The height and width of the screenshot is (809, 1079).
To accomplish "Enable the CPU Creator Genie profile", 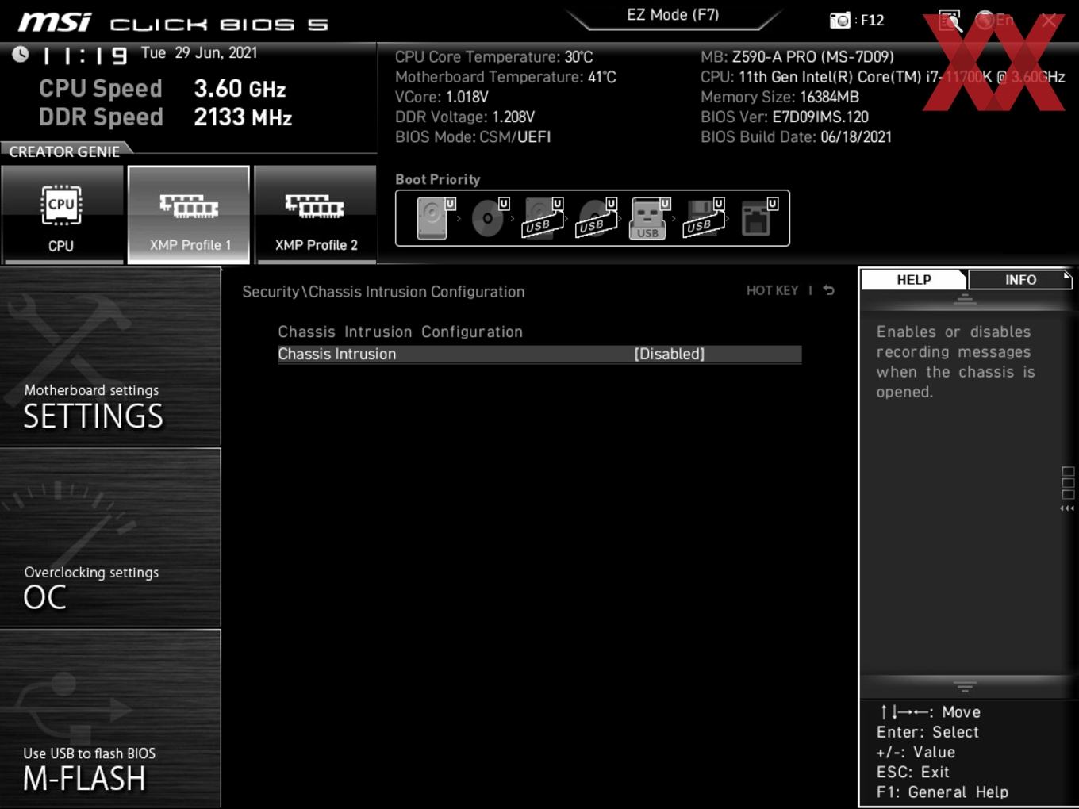I will point(62,214).
